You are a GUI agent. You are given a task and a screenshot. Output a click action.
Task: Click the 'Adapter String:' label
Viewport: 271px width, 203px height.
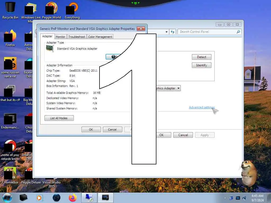coord(56,81)
